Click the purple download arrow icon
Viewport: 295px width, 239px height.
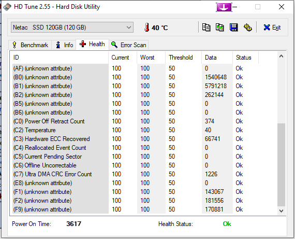224,7
